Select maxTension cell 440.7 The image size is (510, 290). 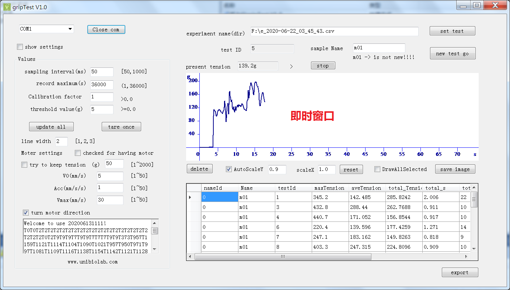(x=330, y=217)
